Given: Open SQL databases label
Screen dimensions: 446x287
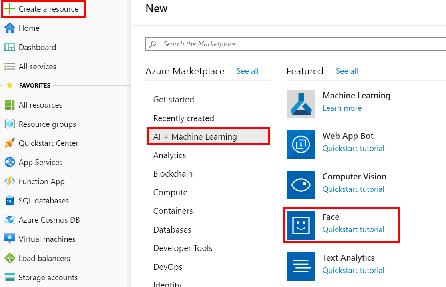Looking at the screenshot, I should coord(44,201).
